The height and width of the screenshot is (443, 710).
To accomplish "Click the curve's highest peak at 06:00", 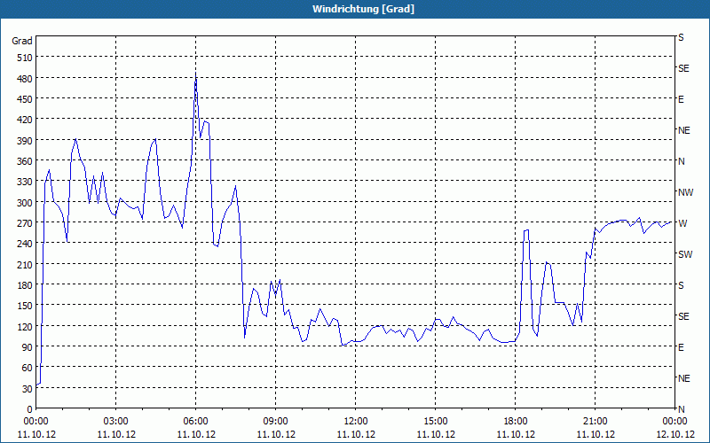I will [x=195, y=74].
